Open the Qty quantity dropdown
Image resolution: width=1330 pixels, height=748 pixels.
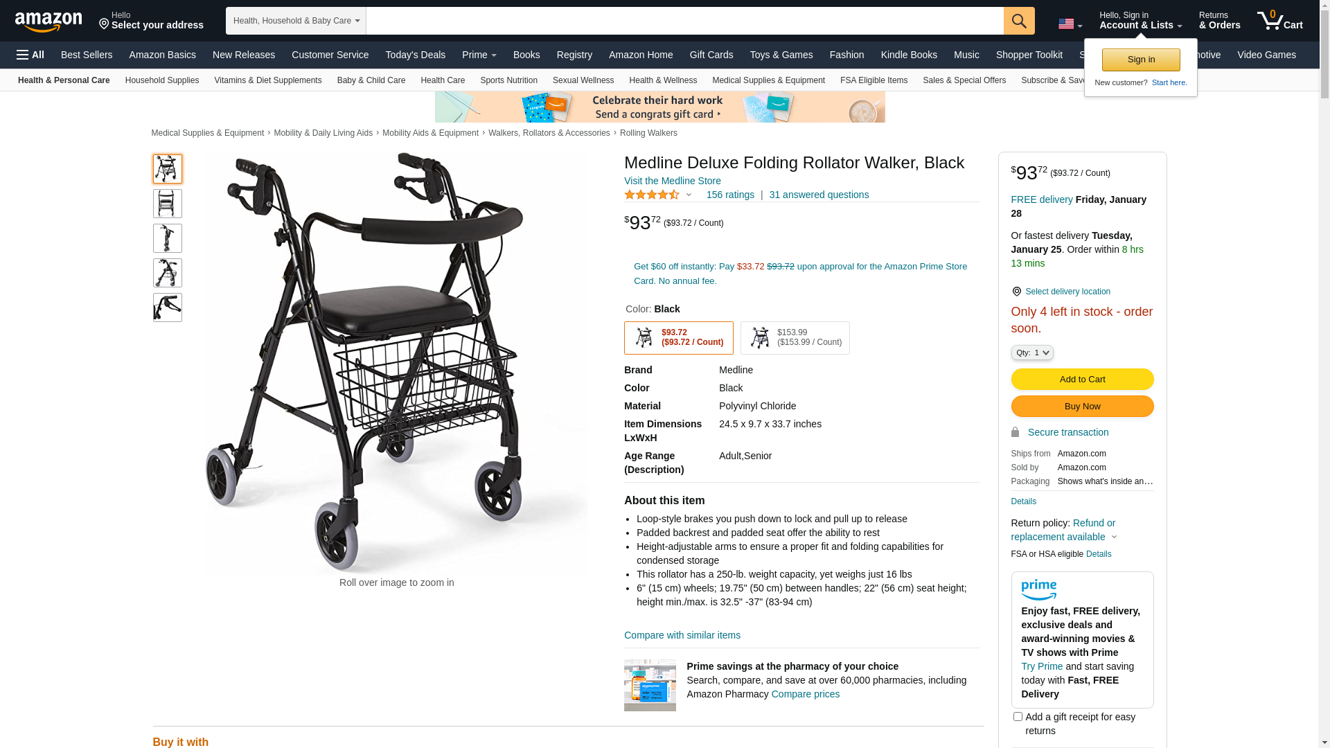[x=1032, y=353]
